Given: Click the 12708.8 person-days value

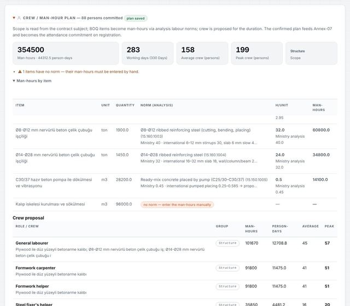Looking at the screenshot, I should [279, 243].
